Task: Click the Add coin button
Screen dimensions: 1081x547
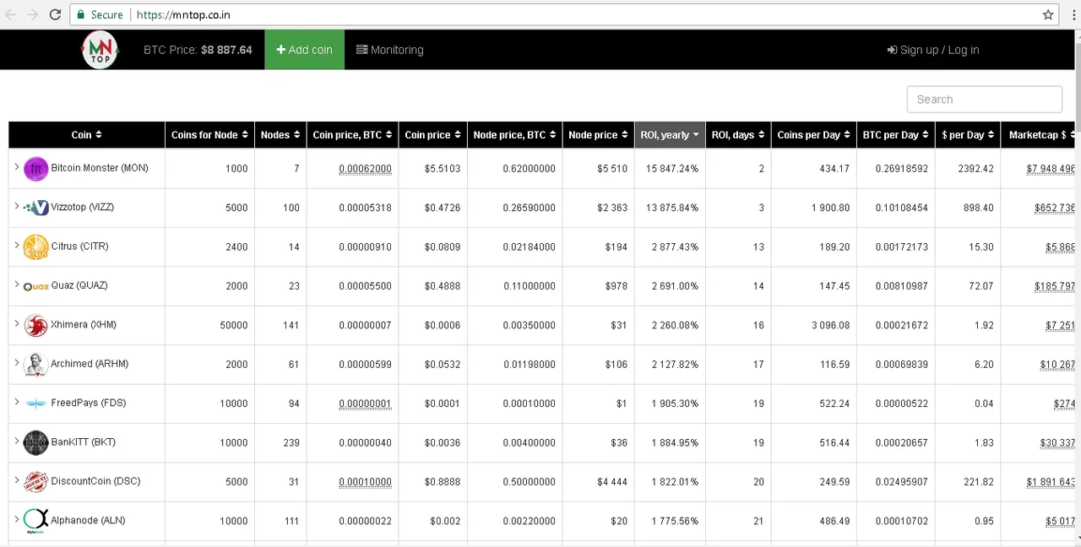Action: pyautogui.click(x=305, y=50)
